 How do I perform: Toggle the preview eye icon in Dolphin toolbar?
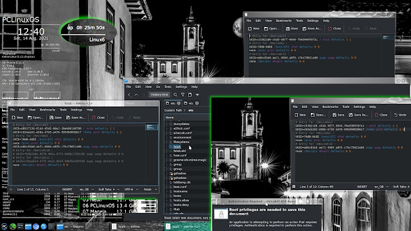197,95
